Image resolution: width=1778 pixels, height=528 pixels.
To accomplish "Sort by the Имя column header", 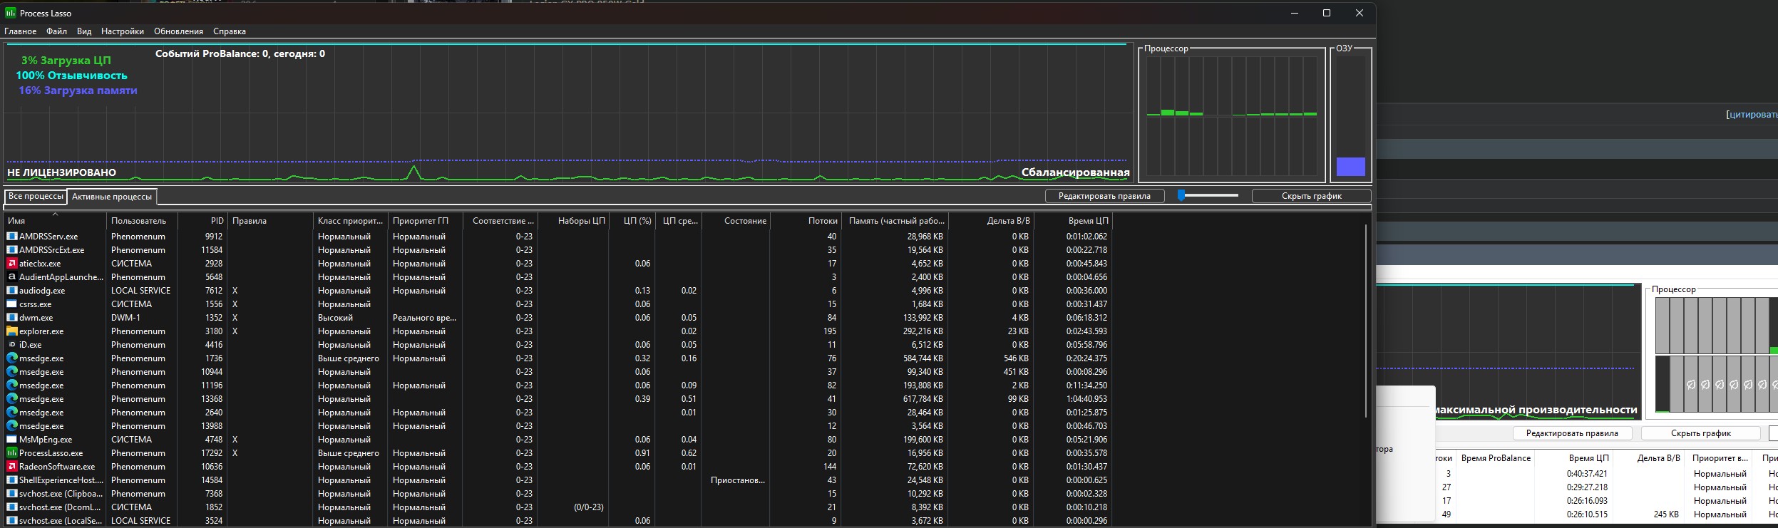I will coord(55,221).
